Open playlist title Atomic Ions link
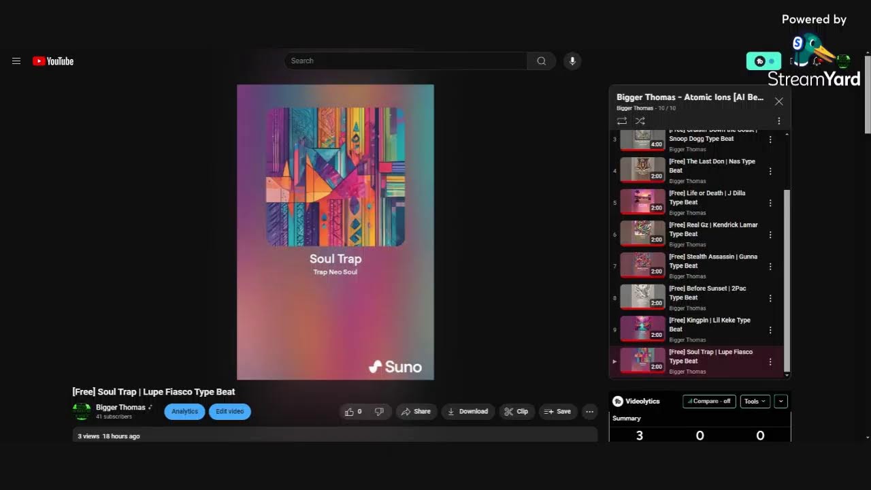This screenshot has width=871, height=490. pos(690,97)
